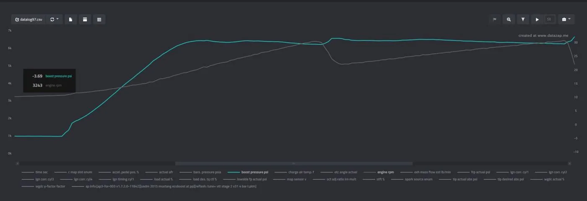Toggle 'ign corr. cyl3' legend entry
Viewport: 587px width, 201px height.
point(38,179)
